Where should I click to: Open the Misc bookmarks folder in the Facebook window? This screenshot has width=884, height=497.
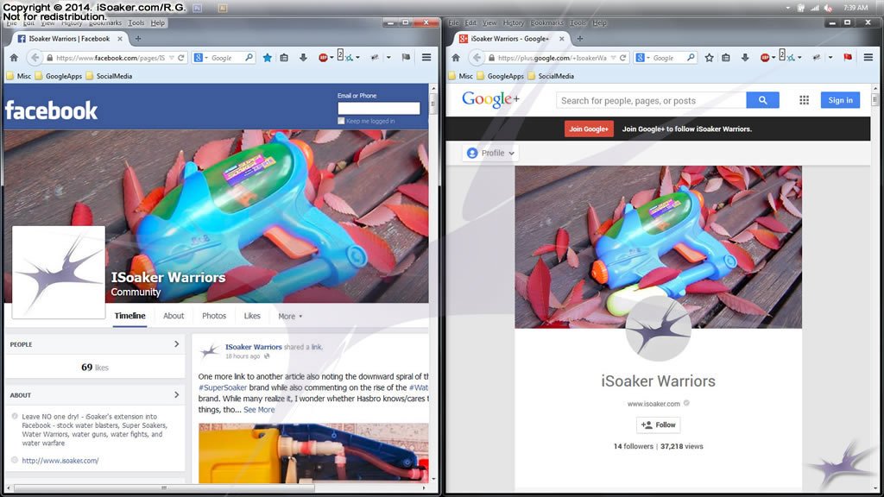[x=19, y=76]
